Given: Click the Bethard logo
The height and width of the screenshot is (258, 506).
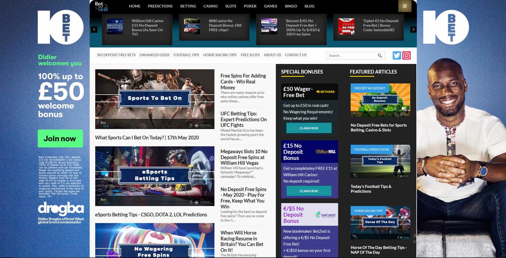Looking at the screenshot, I should (x=325, y=92).
